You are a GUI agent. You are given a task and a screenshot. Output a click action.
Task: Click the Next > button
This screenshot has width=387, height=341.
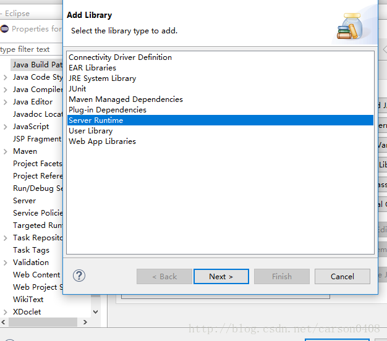tap(221, 276)
